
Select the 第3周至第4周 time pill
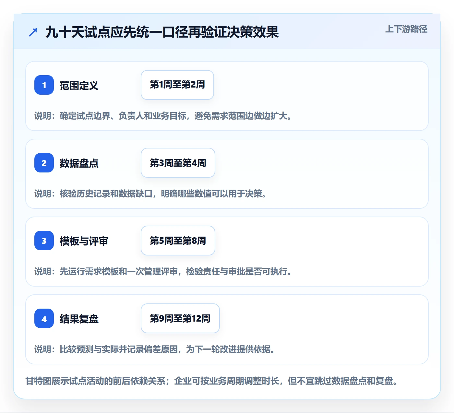(178, 163)
